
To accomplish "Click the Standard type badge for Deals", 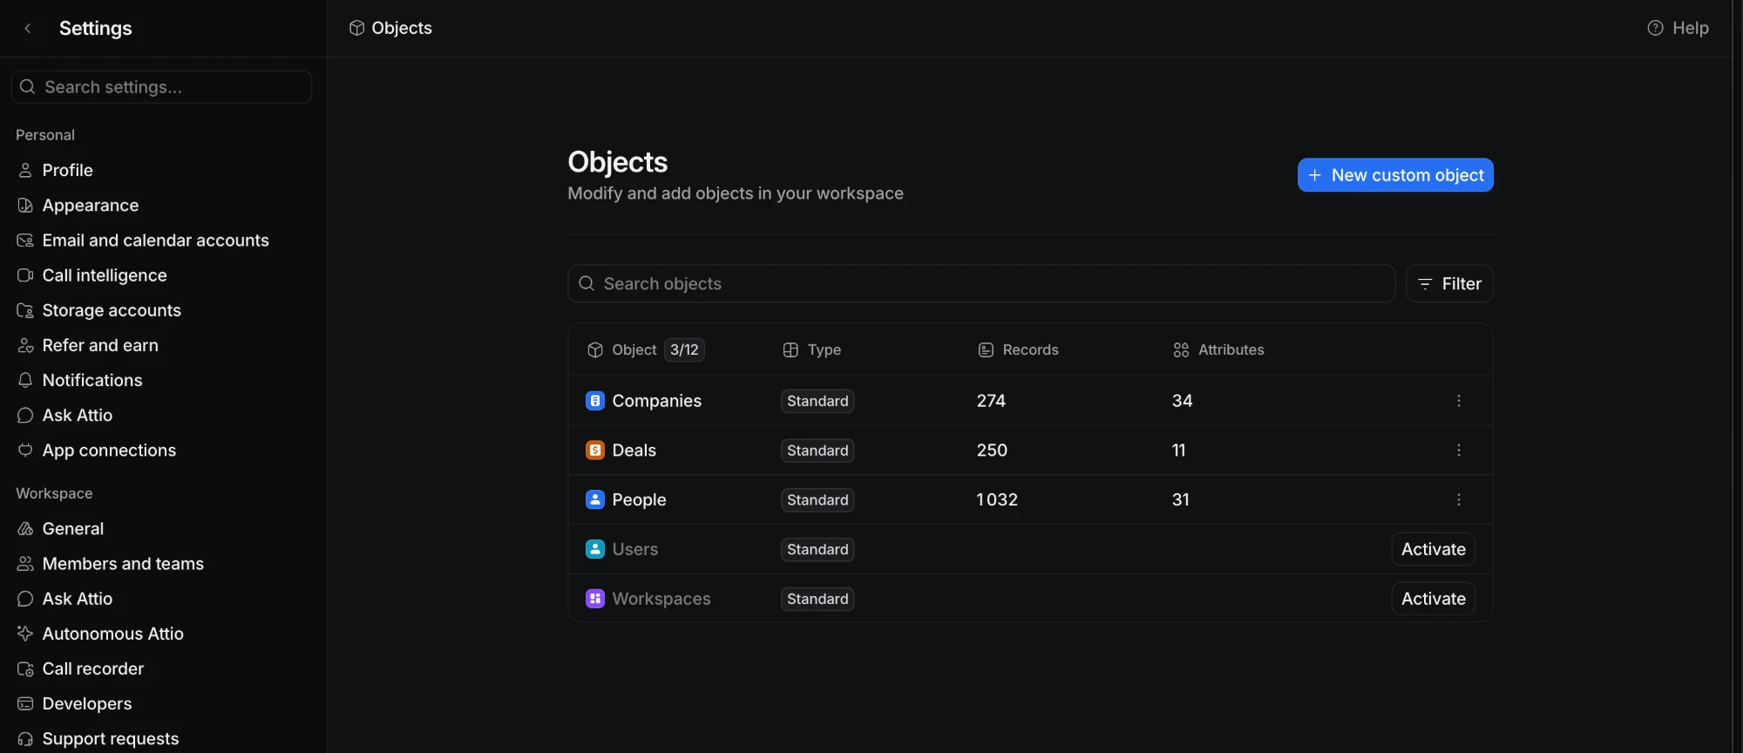I will (817, 451).
